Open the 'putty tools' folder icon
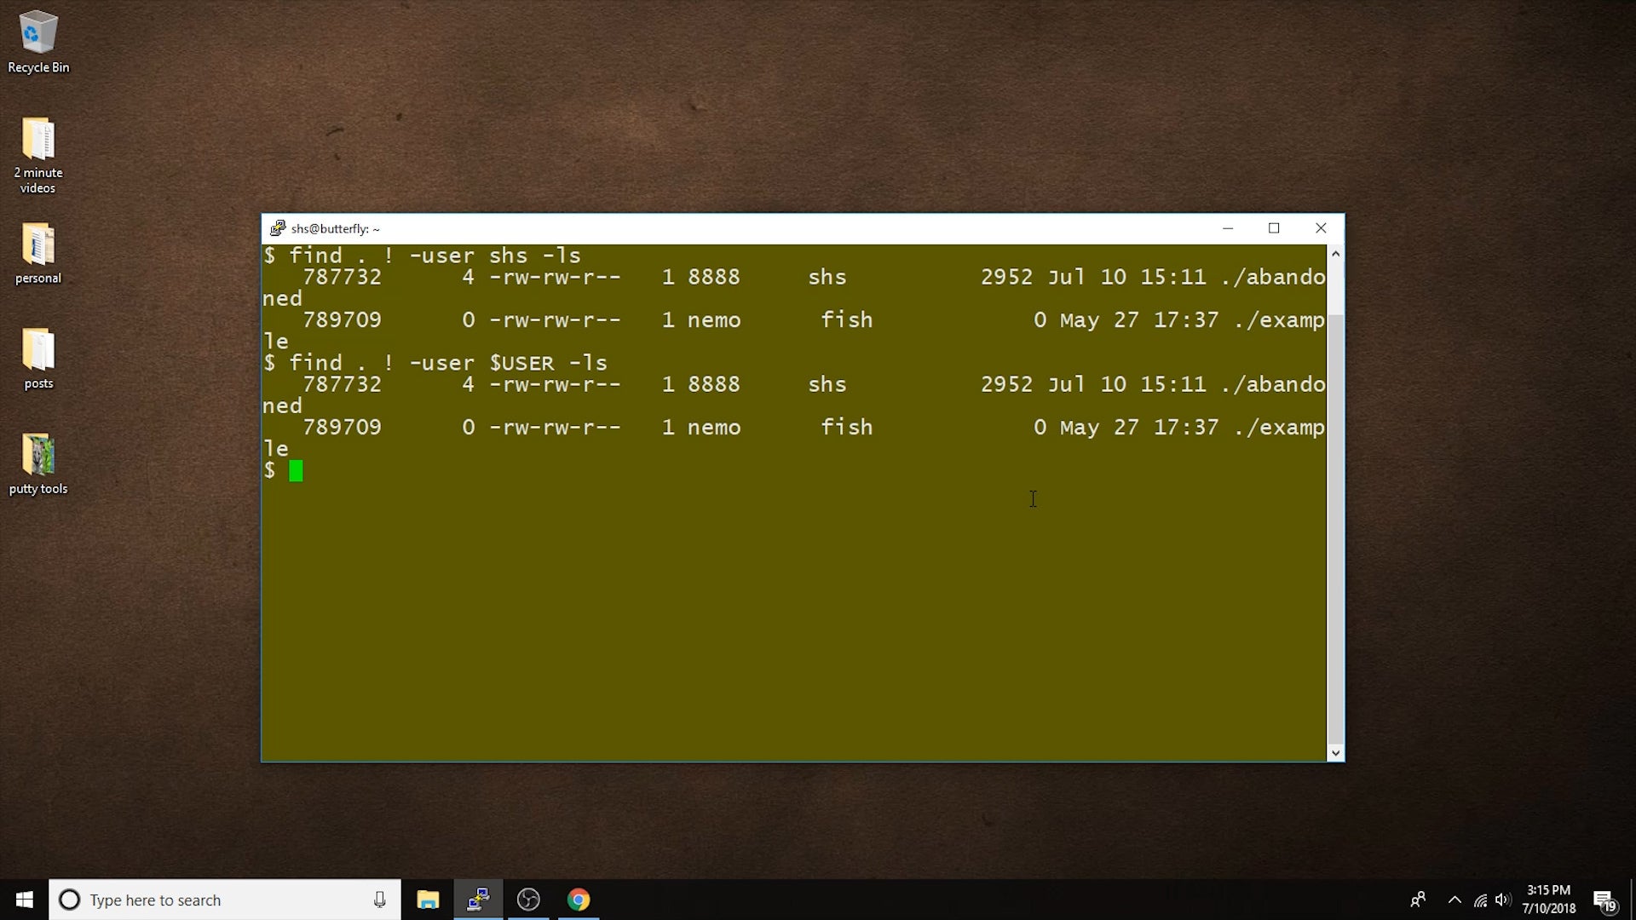Image resolution: width=1636 pixels, height=920 pixels. tap(38, 456)
